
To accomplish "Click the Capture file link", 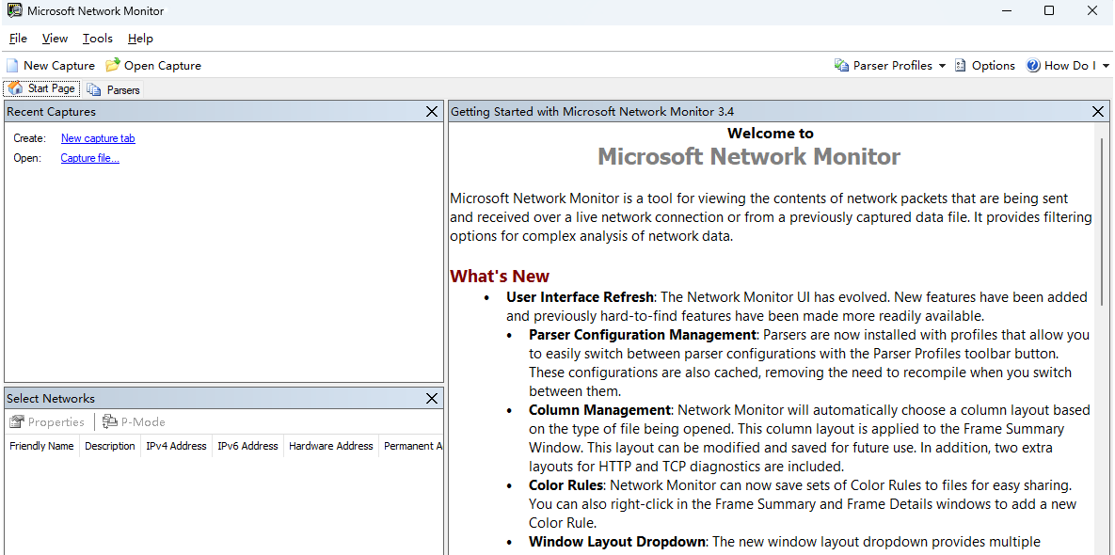I will click(x=89, y=158).
